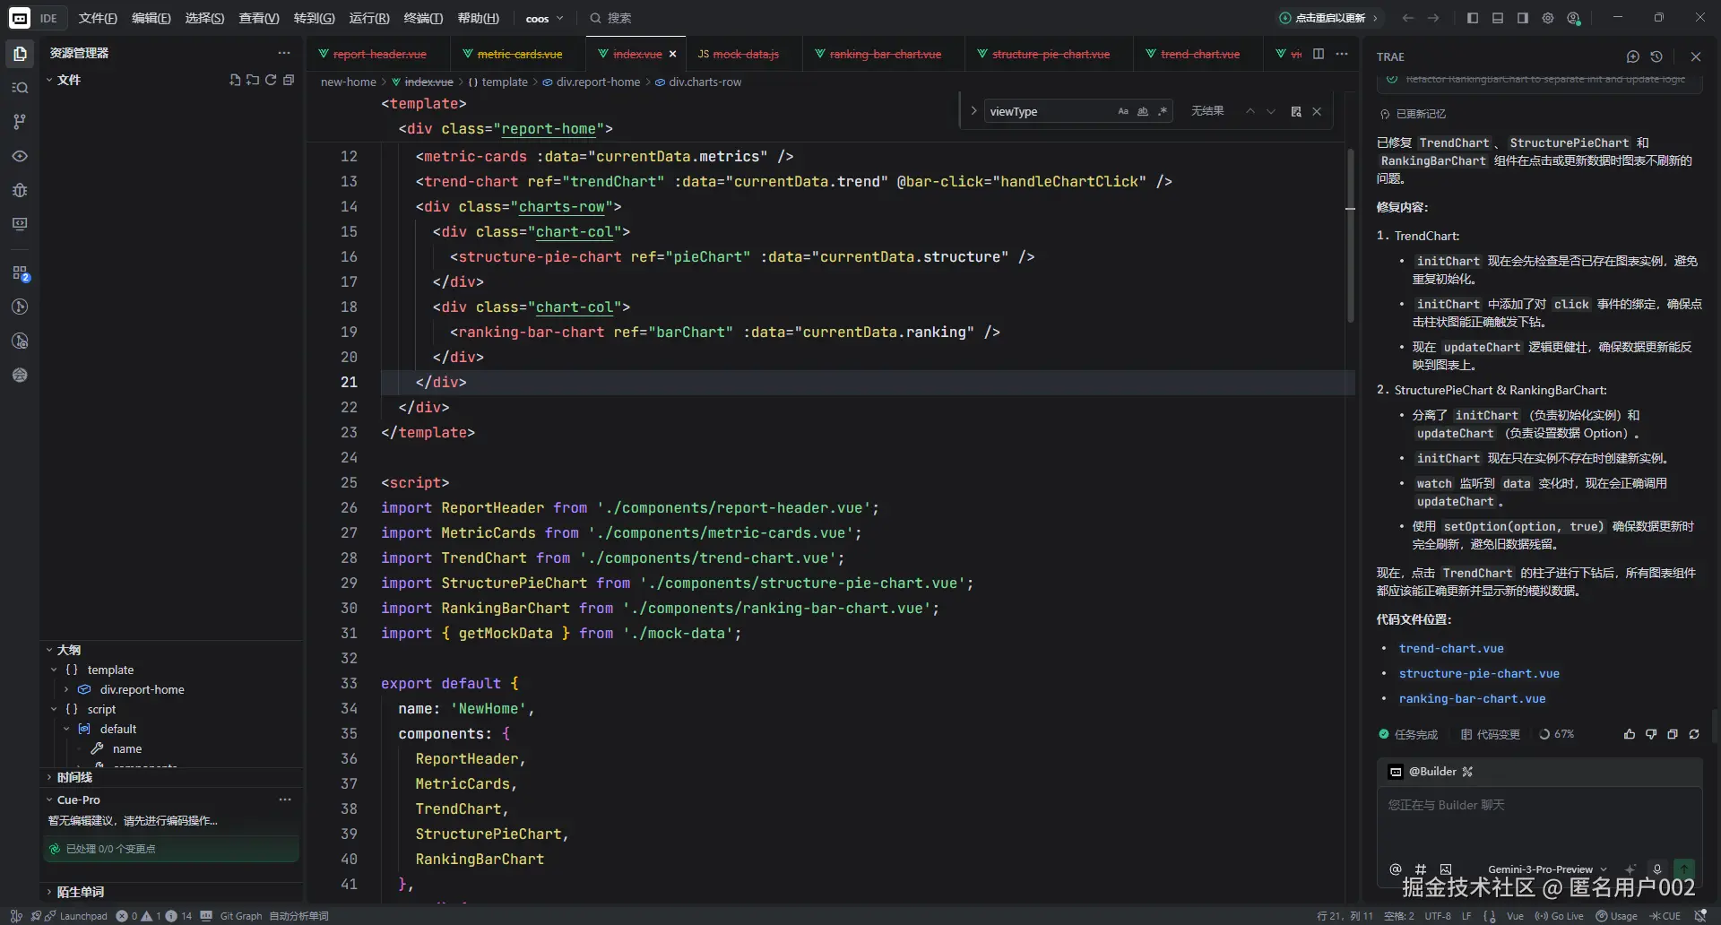Open the trend-chart.vue link in chat
Viewport: 1721px width, 925px height.
coord(1451,648)
